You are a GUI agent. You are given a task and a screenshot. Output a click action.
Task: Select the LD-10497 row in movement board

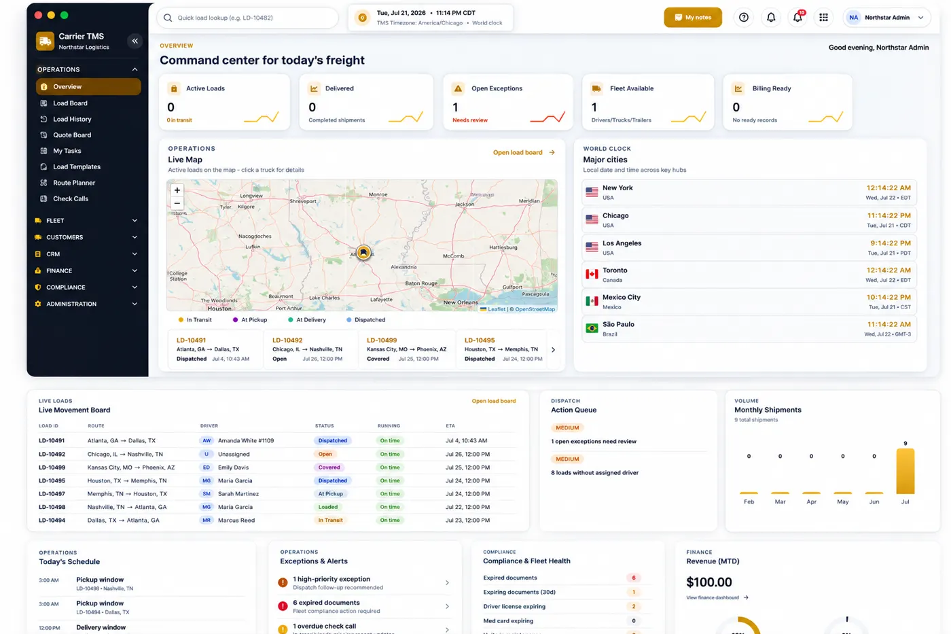tap(276, 494)
